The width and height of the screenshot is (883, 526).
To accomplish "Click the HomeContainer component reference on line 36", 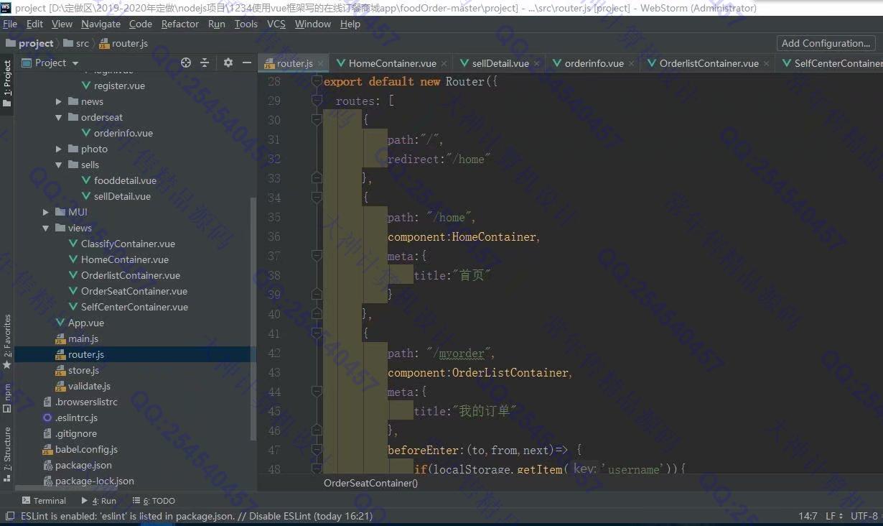I will click(494, 236).
